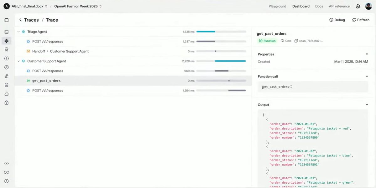Open the compass sidebar icon
Image resolution: width=376 pixels, height=188 pixels.
pos(7,67)
